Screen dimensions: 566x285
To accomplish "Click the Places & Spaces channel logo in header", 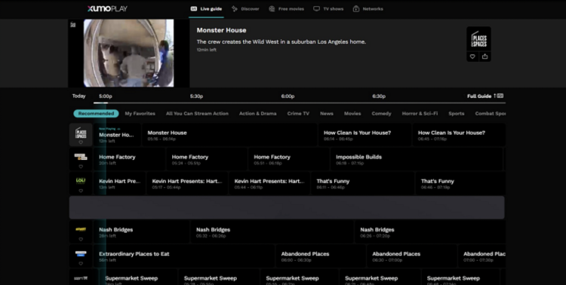I will click(x=478, y=39).
